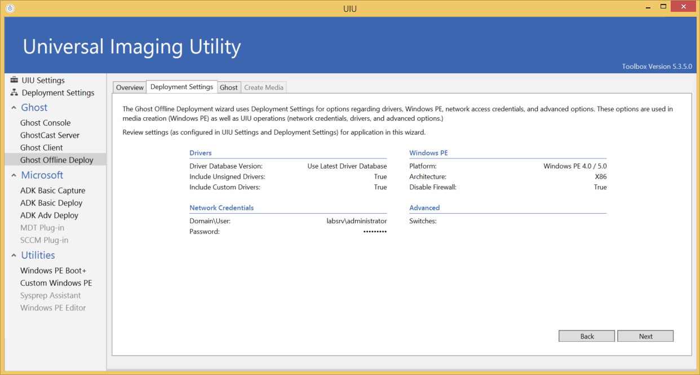The height and width of the screenshot is (375, 700).
Task: Open Ghost Client
Action: click(x=42, y=148)
